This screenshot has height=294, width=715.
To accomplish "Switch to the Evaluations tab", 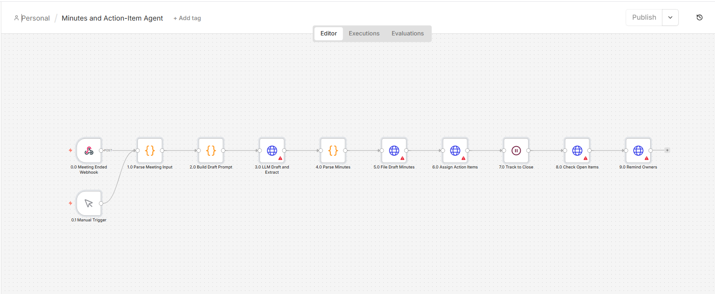I will point(407,34).
